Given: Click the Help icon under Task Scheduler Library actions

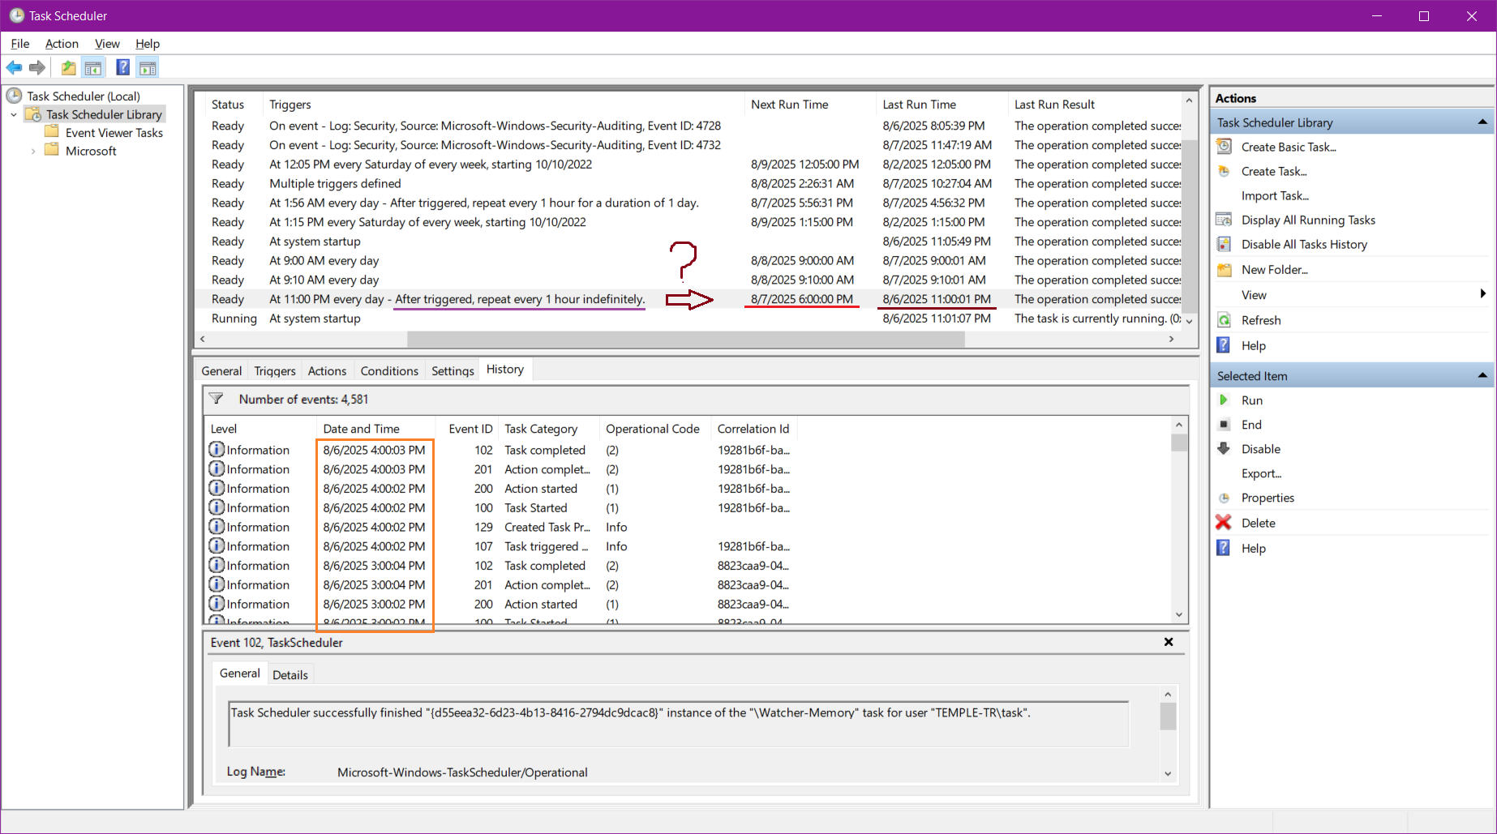Looking at the screenshot, I should [x=1225, y=345].
